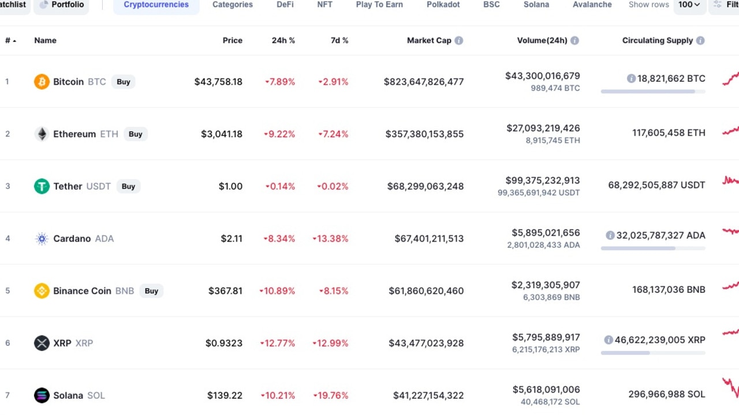Click Bitcoin price $43,758.18
This screenshot has height=415, width=739.
(x=218, y=82)
